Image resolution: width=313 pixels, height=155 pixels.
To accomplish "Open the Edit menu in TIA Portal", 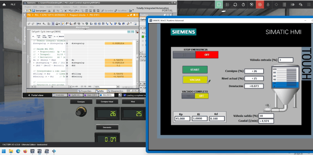I will [35, 7].
